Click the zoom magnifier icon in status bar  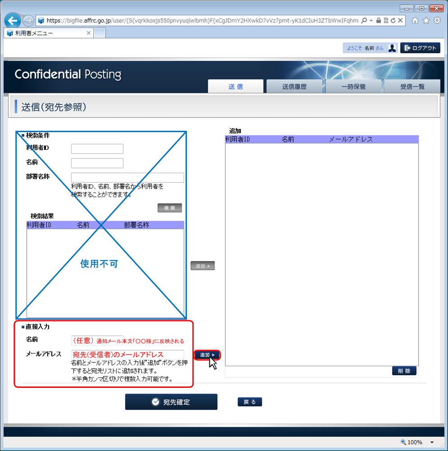pyautogui.click(x=403, y=442)
